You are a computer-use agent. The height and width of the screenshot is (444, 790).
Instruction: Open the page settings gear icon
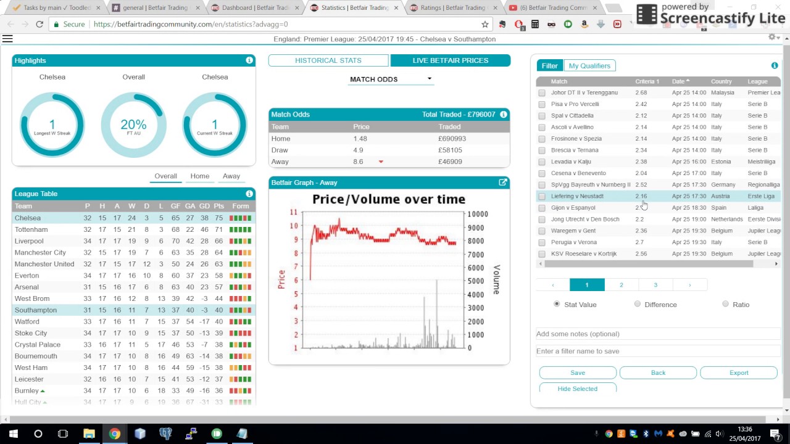click(771, 38)
